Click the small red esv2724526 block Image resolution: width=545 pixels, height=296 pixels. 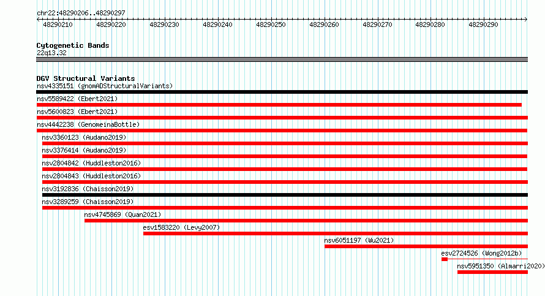(x=445, y=259)
